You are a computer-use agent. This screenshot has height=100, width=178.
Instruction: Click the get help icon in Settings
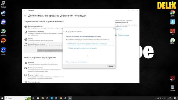[x=116, y=35]
